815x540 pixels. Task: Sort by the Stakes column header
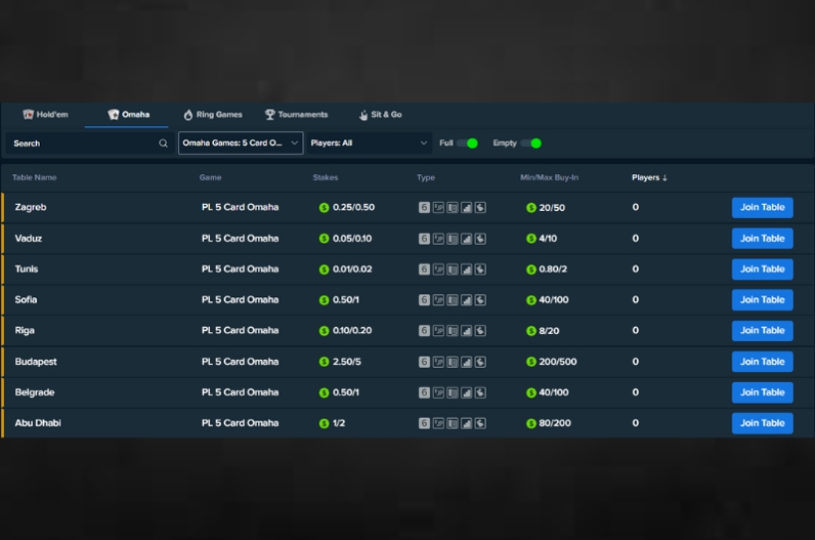click(x=325, y=178)
